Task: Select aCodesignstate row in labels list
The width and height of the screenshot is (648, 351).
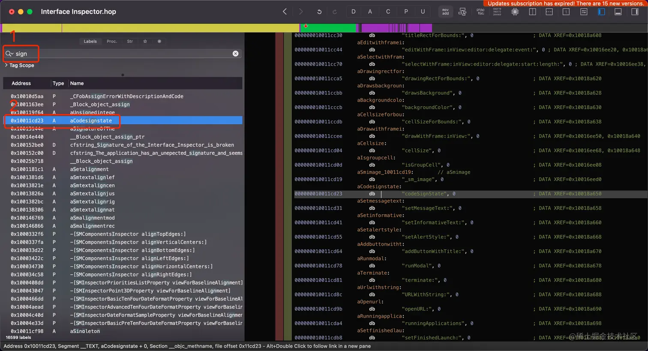Action: (x=123, y=121)
